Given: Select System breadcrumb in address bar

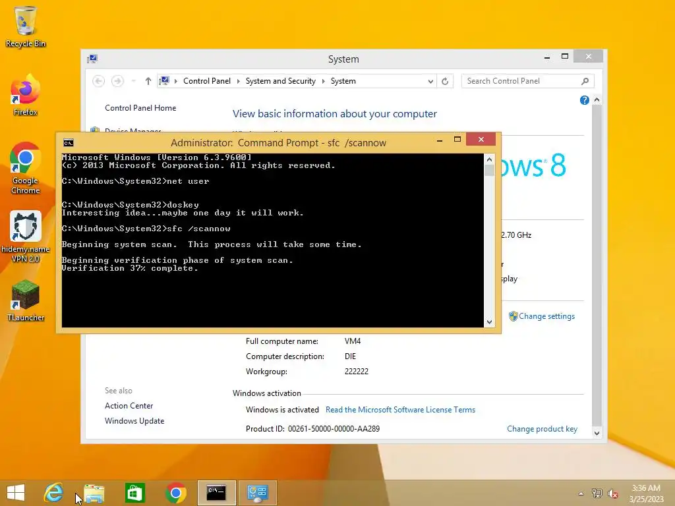Looking at the screenshot, I should 343,81.
